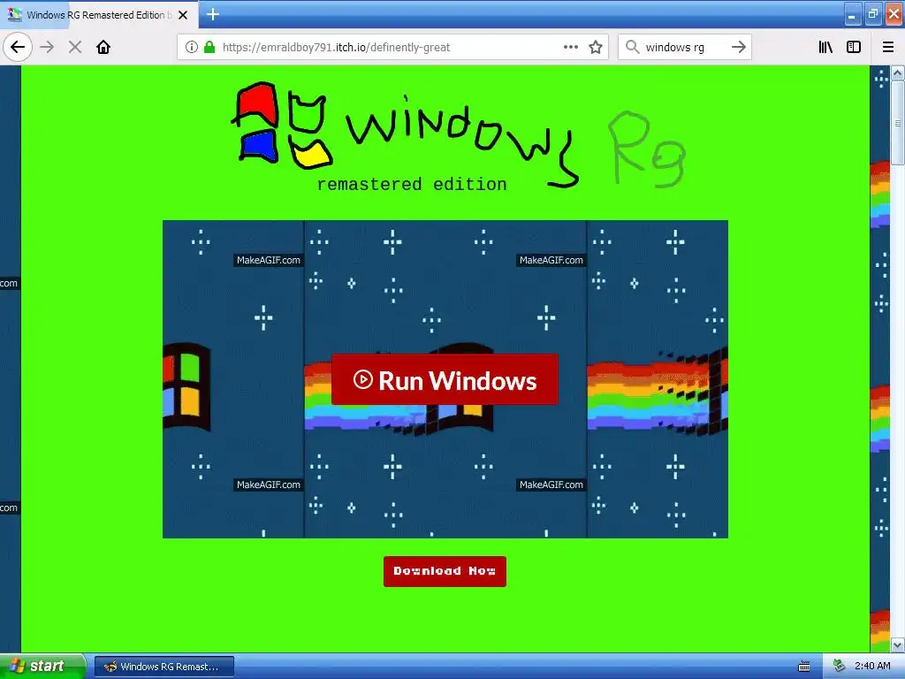Click the search magnifier icon
This screenshot has height=679, width=905.
(x=632, y=47)
